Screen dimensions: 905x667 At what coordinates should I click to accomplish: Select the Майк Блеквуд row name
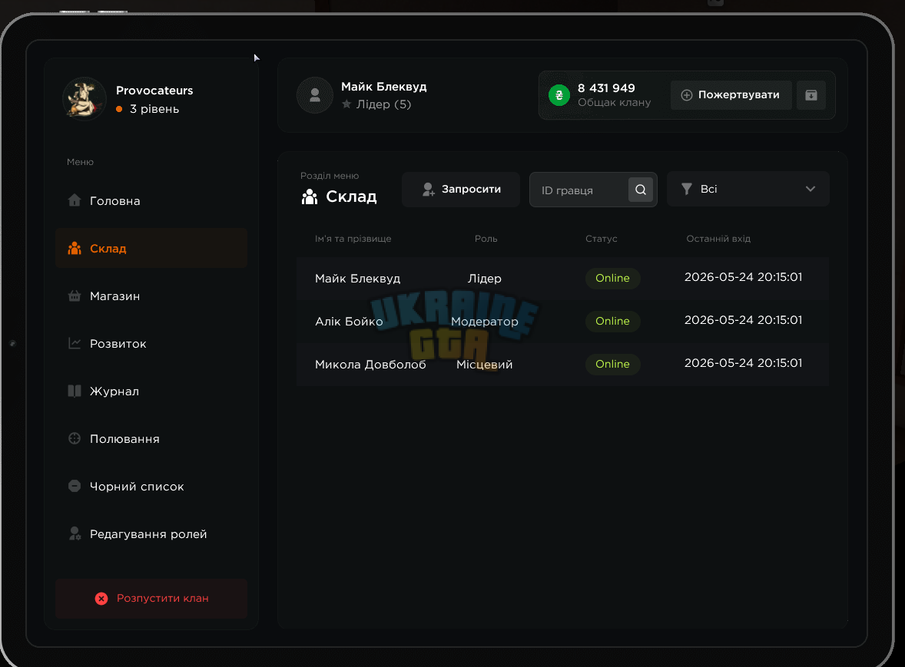tap(357, 279)
